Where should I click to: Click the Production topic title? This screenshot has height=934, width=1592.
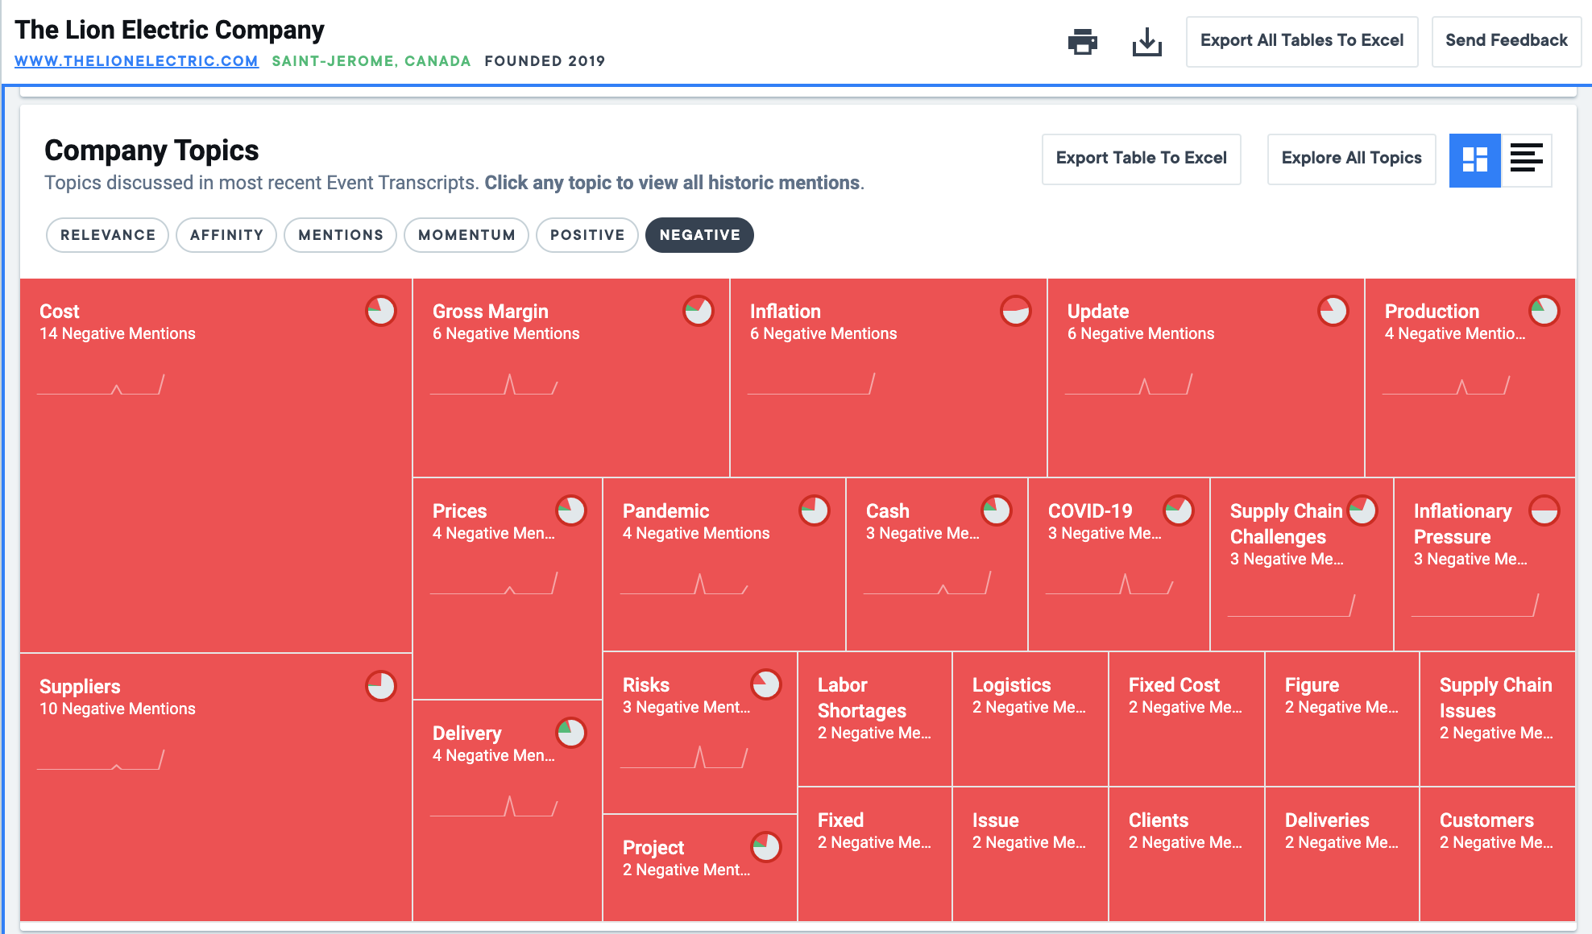pyautogui.click(x=1432, y=312)
